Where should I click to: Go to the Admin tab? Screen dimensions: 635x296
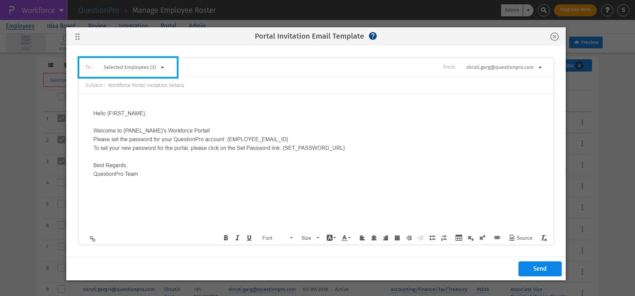click(197, 26)
